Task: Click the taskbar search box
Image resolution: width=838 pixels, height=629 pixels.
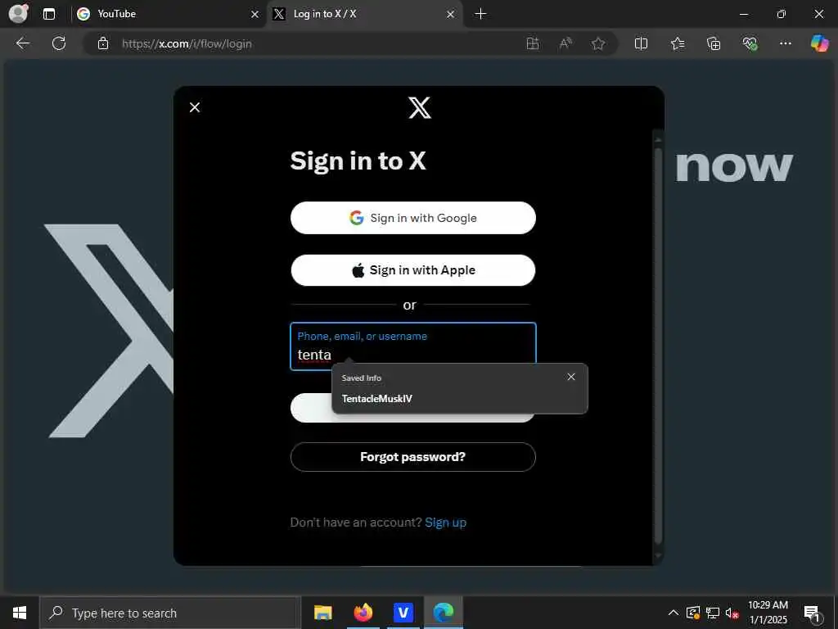Action: point(170,613)
